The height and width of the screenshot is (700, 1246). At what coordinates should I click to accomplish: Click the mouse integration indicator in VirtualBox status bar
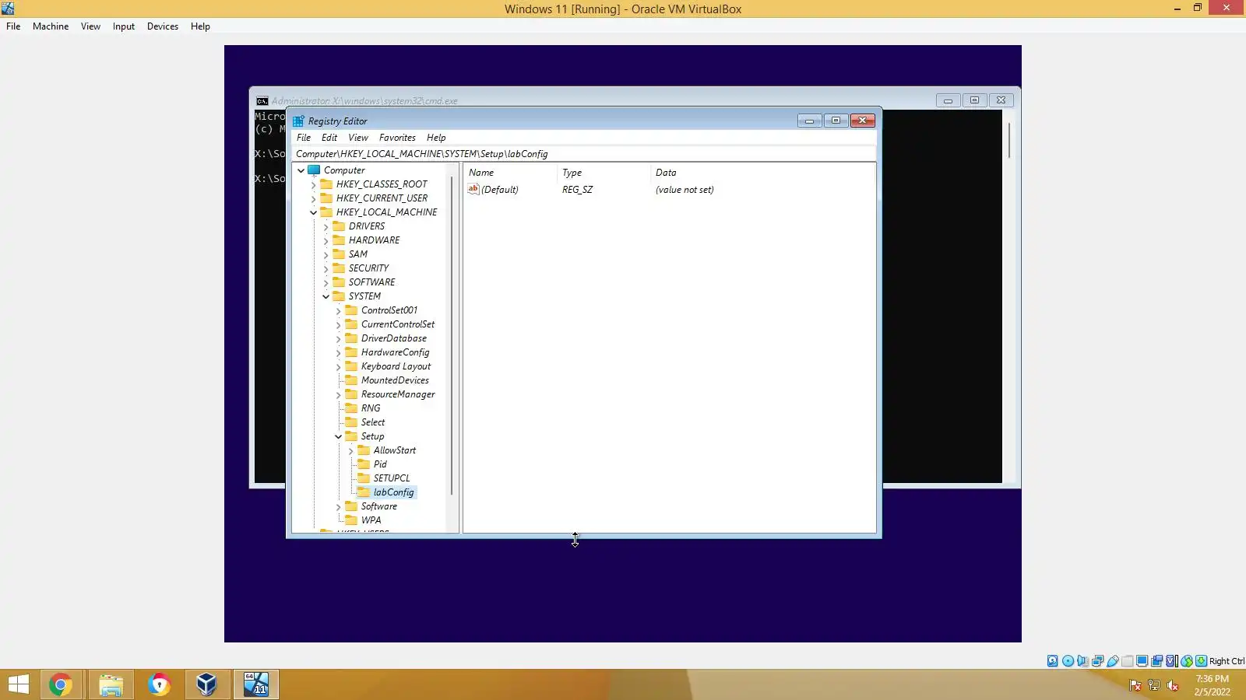click(x=1186, y=661)
